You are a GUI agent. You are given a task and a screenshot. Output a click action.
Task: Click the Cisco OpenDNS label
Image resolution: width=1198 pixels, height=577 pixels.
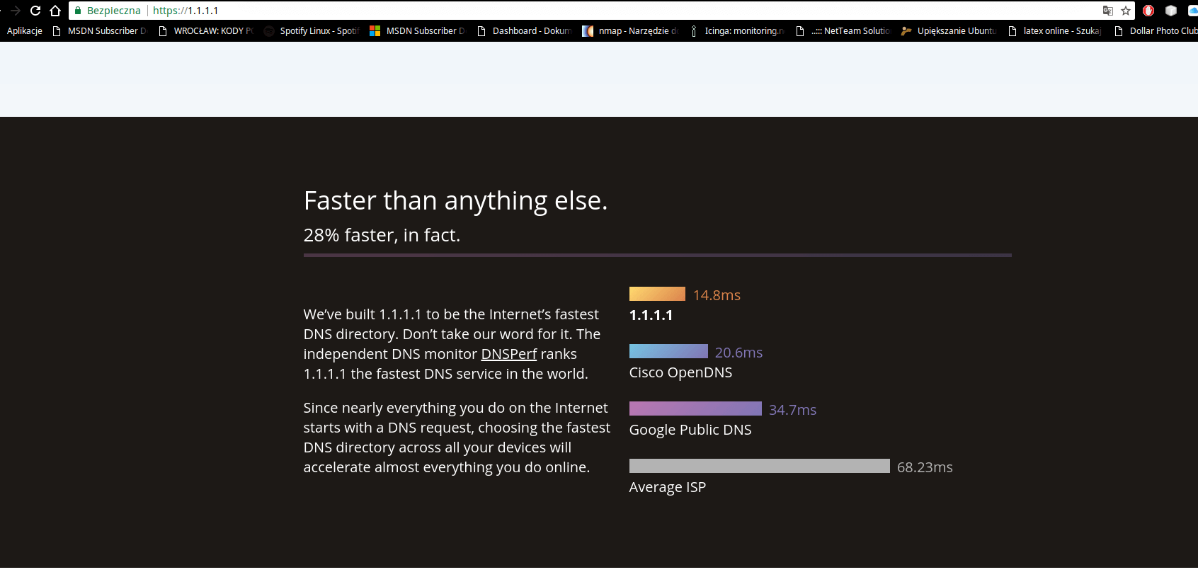tap(681, 372)
